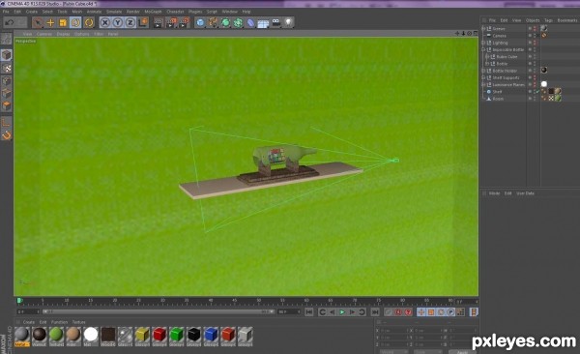
Task: Select the red glossy material swatch
Action: [x=159, y=335]
